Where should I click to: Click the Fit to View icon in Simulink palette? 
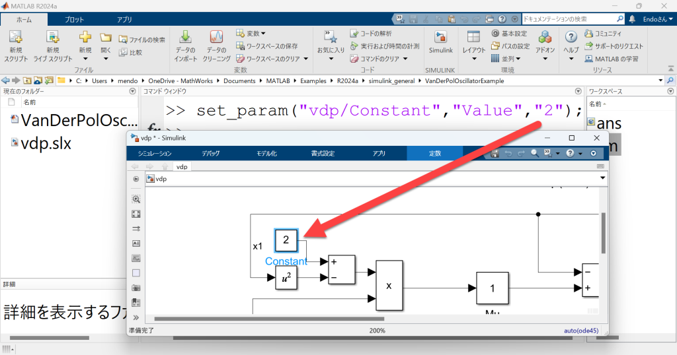click(136, 214)
